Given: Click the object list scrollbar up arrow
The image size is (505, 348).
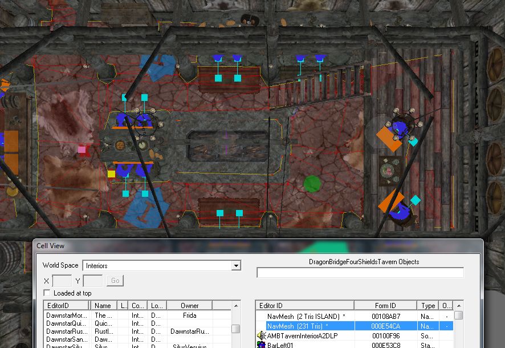Looking at the screenshot, I should (x=459, y=305).
